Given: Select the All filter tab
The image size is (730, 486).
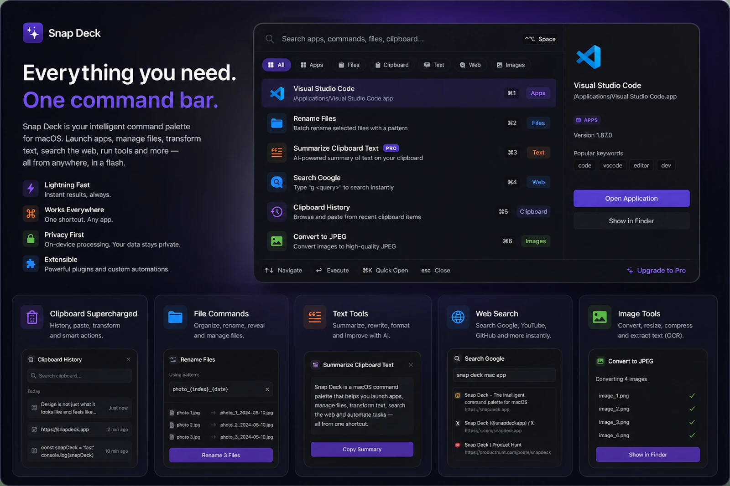Looking at the screenshot, I should [x=276, y=65].
